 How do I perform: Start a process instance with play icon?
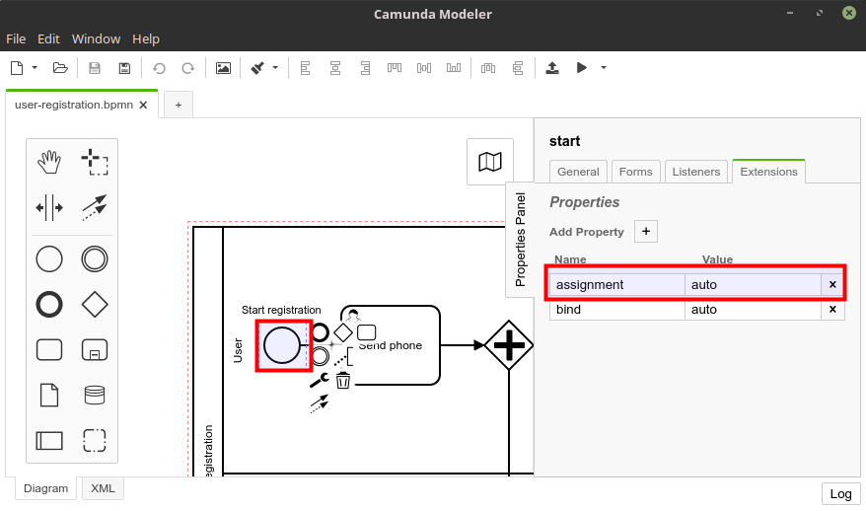point(582,68)
